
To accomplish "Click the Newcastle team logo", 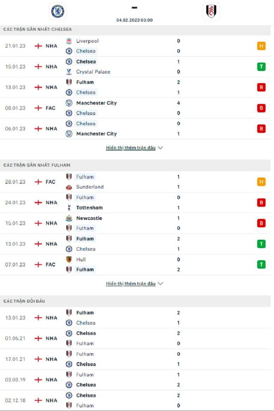I will tap(69, 218).
